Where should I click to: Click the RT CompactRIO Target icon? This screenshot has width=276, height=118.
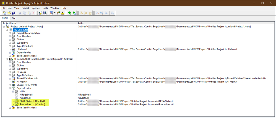click(x=11, y=59)
